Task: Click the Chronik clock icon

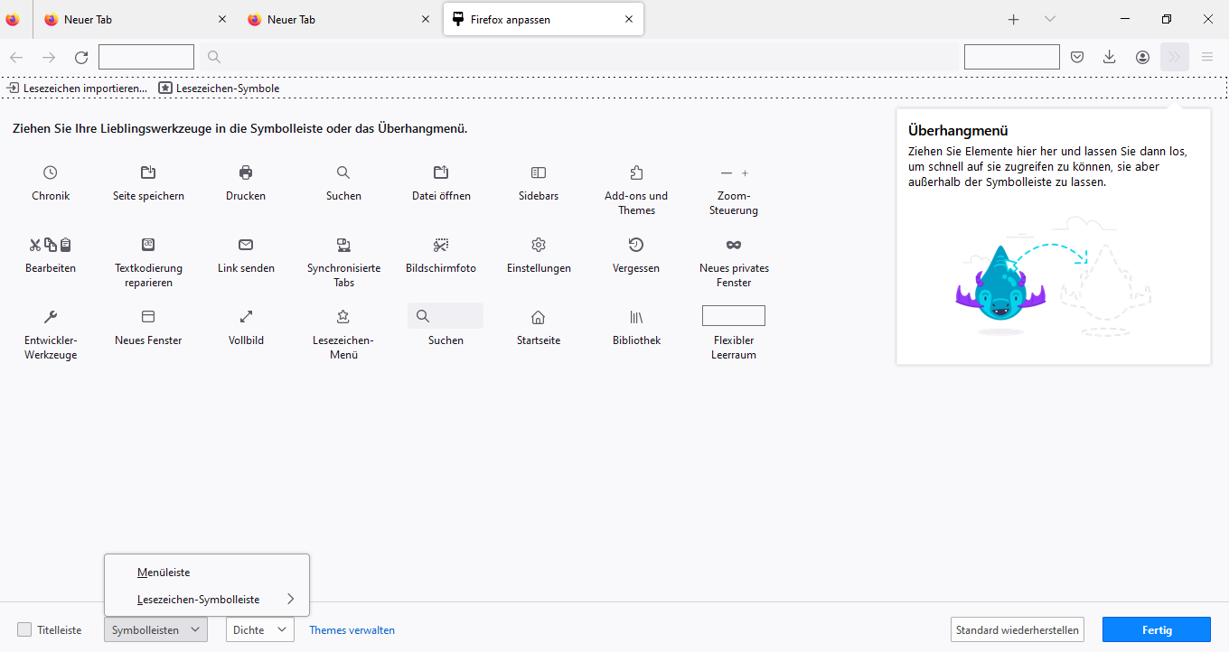Action: pyautogui.click(x=51, y=172)
